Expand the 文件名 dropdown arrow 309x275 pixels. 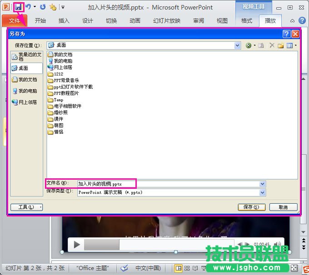[x=262, y=184]
